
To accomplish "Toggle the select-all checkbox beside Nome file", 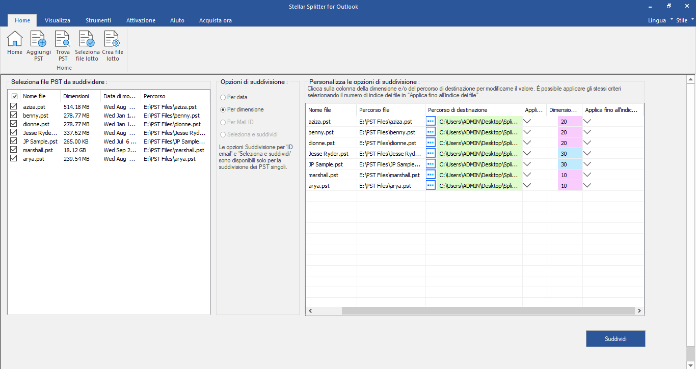I will tap(14, 96).
